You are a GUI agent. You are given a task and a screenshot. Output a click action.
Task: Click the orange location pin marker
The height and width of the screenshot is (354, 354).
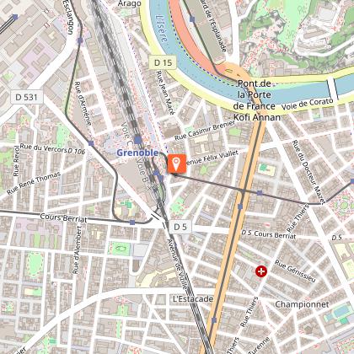pos(177,164)
